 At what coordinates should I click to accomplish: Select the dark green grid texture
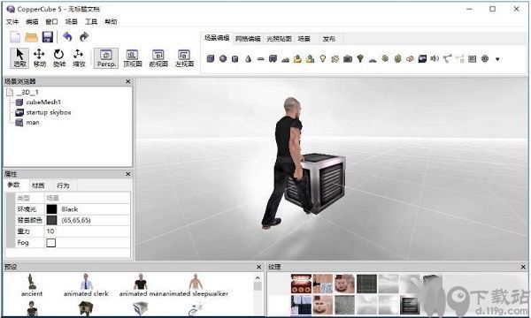(366, 284)
